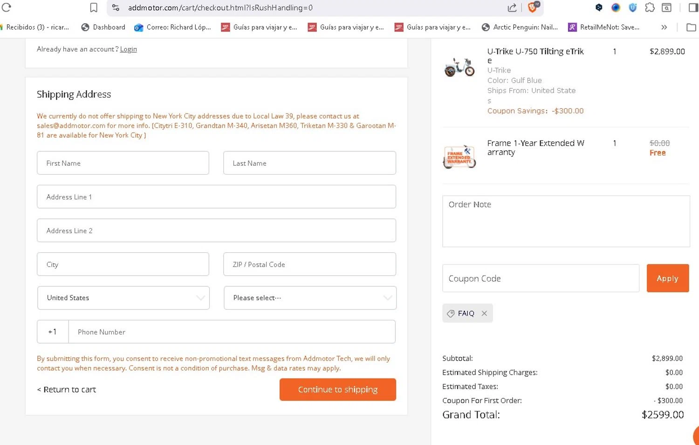Show more bookmarks with the double chevron
The width and height of the screenshot is (699, 445).
[x=664, y=27]
